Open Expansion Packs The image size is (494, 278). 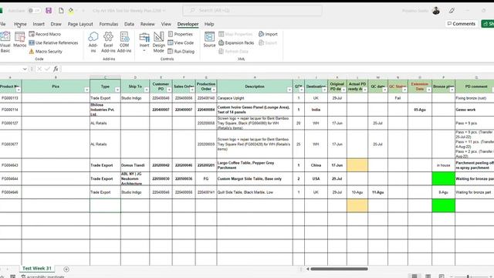click(236, 42)
